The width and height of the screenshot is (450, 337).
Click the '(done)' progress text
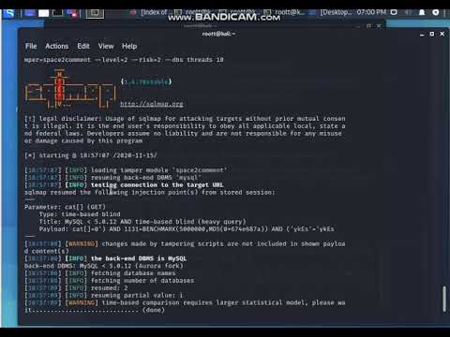tap(154, 310)
